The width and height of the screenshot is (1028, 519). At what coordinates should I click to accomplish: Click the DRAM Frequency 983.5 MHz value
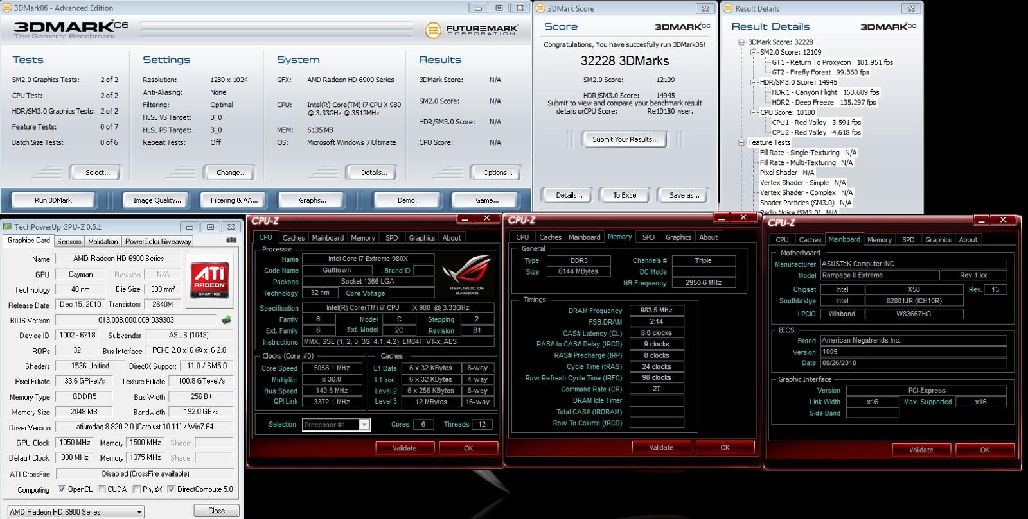pyautogui.click(x=657, y=310)
